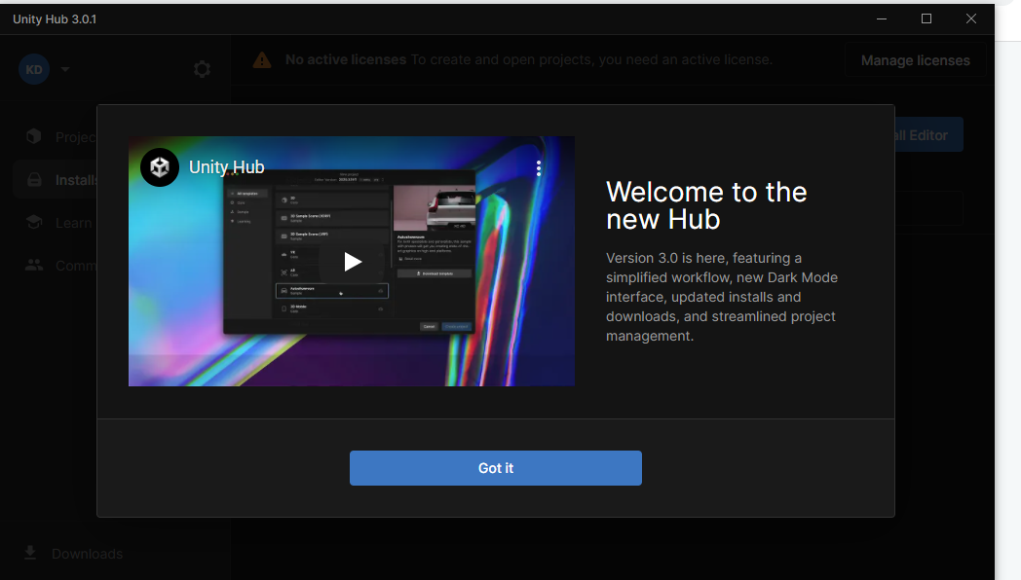Click the "Unity Hub" video title link

226,167
